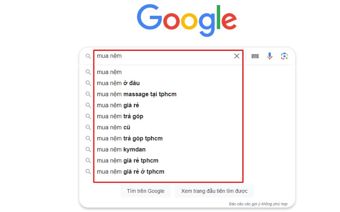This screenshot has width=340, height=212.
Task: Select suggestion 'mua nệm giá rẻ'
Action: [118, 105]
